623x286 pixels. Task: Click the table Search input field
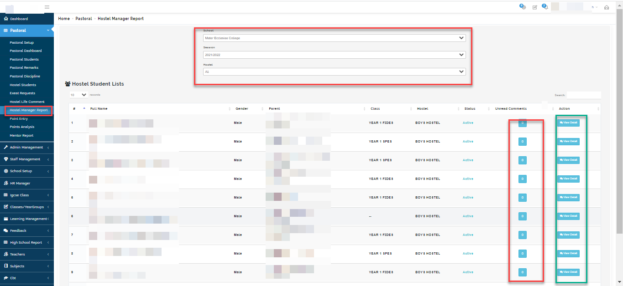click(584, 95)
